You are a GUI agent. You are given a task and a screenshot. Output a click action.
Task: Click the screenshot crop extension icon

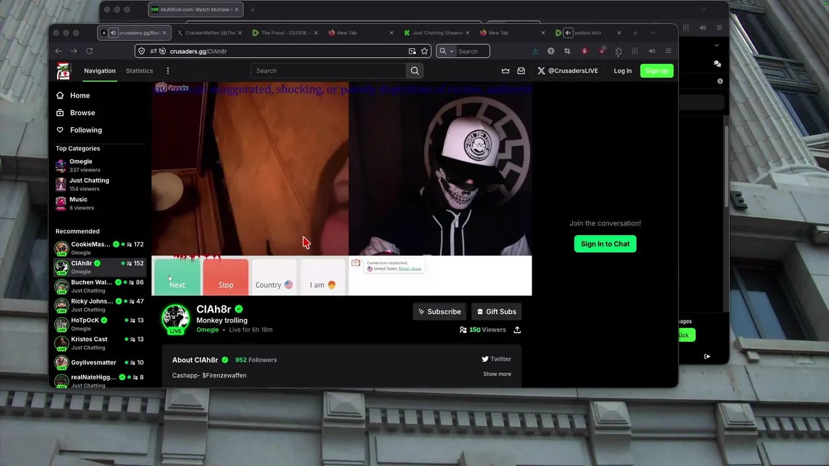(x=567, y=51)
